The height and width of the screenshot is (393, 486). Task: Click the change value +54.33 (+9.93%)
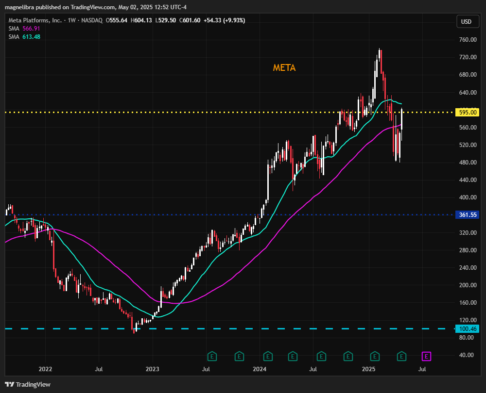pyautogui.click(x=225, y=20)
